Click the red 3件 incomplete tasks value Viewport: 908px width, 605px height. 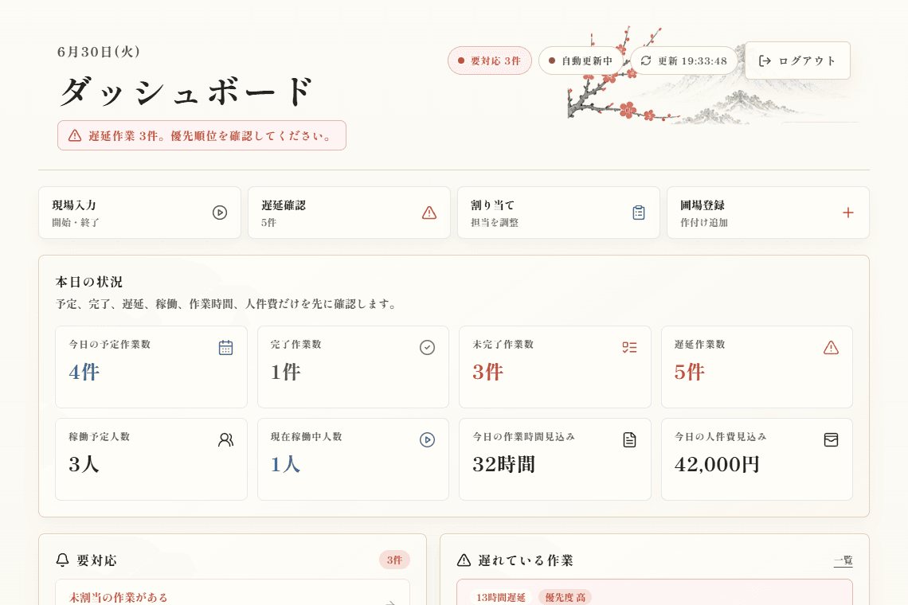(487, 372)
